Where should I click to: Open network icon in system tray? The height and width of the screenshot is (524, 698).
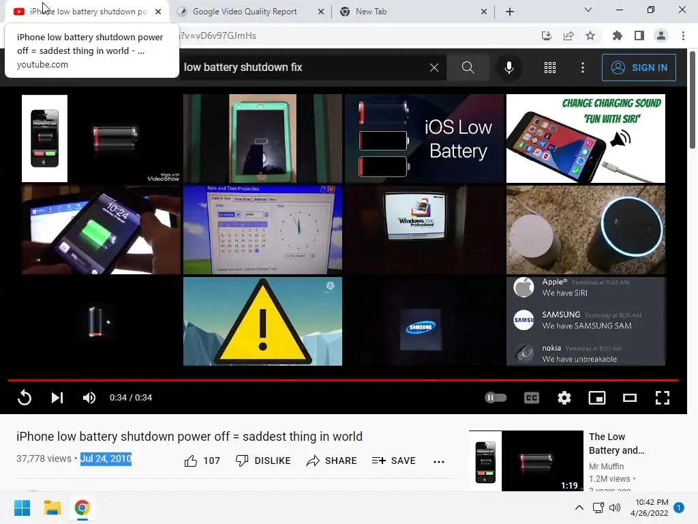[598, 508]
